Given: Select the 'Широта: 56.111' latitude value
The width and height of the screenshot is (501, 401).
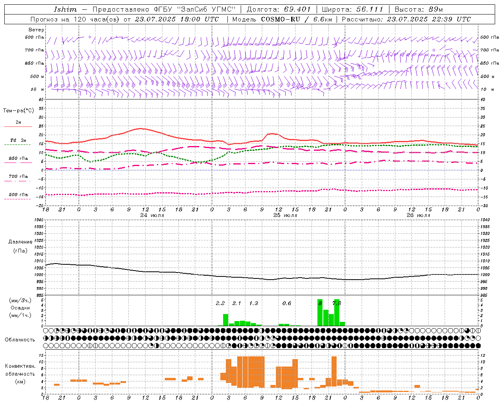Looking at the screenshot, I should point(352,9).
